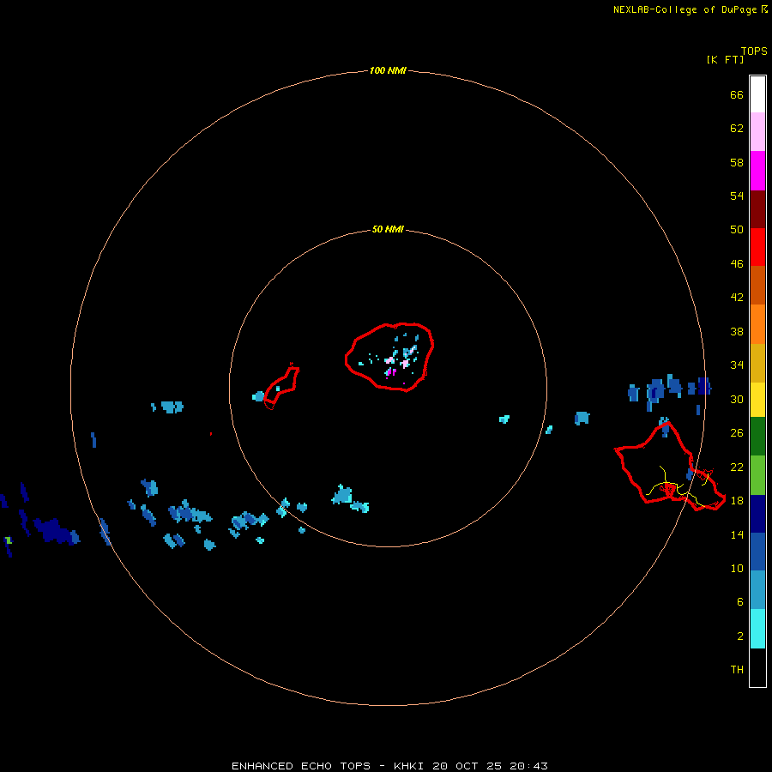Click the '14' legend value label
The image size is (772, 772).
[737, 534]
